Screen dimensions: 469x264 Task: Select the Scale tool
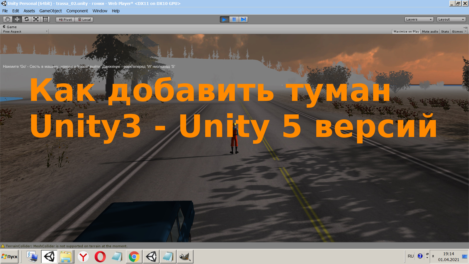[x=35, y=19]
